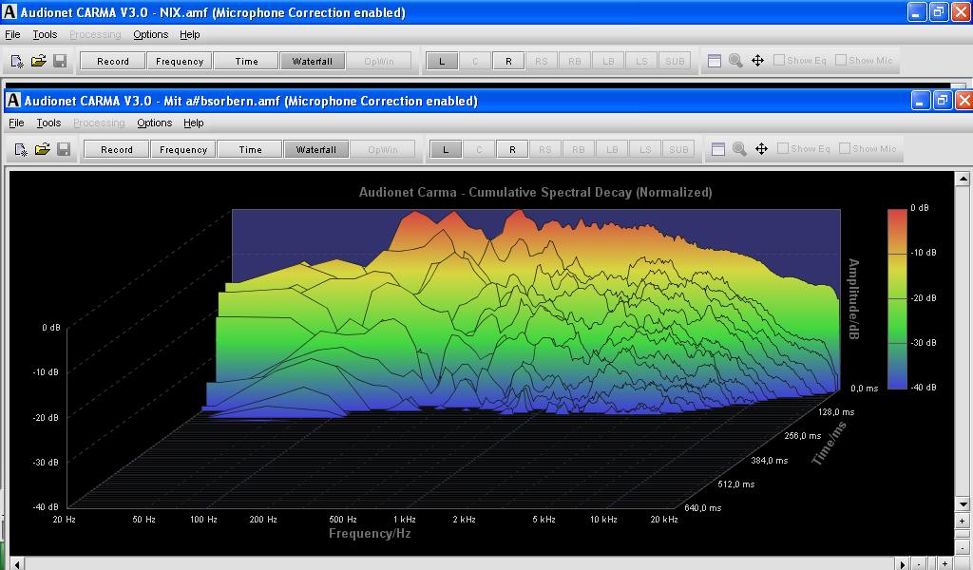Screen dimensions: 973x570
Task: Click the new measurement icon in the NIX.amf window
Action: tap(17, 61)
